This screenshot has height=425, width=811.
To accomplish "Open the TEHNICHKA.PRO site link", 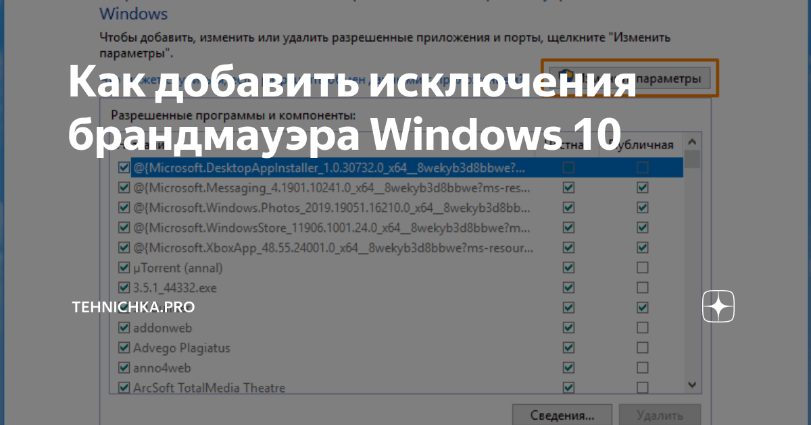I will (133, 308).
